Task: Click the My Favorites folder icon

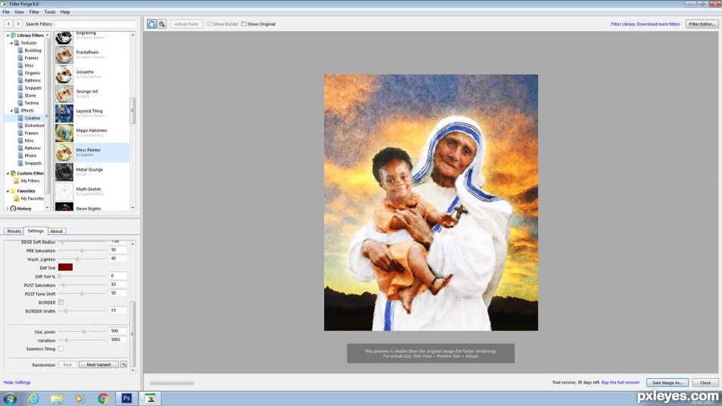Action: (17, 199)
